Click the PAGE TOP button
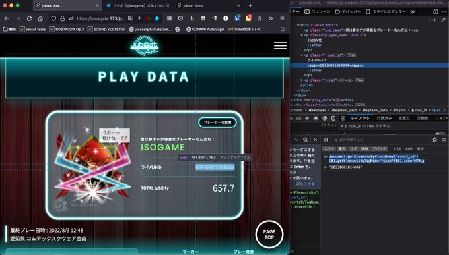 coord(269,235)
